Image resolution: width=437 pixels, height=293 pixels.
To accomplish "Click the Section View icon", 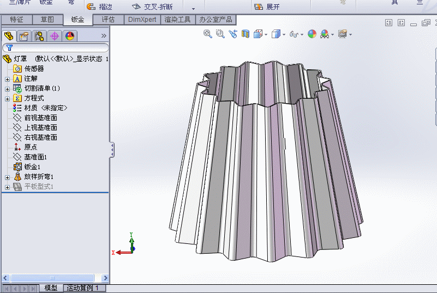I will tap(246, 34).
